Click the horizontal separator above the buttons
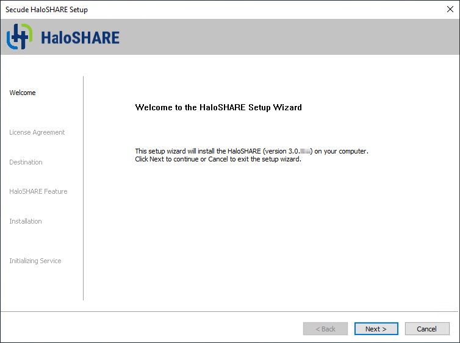Screen dimensions: 460x343 pos(230,312)
